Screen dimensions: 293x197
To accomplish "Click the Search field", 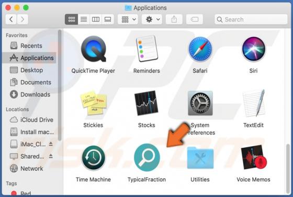I will tap(251, 19).
